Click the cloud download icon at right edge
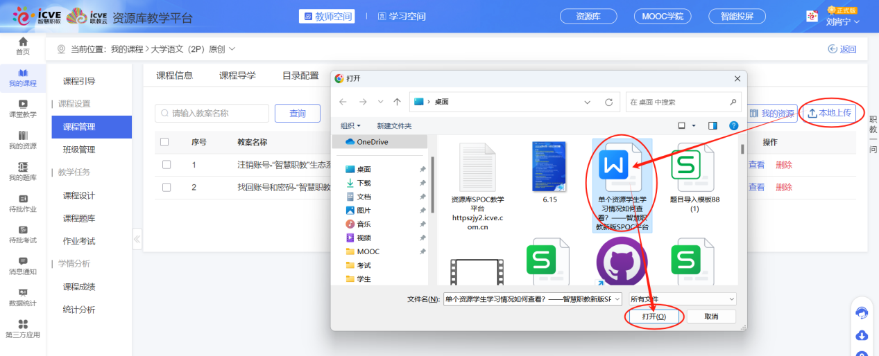879x356 pixels. click(x=862, y=336)
